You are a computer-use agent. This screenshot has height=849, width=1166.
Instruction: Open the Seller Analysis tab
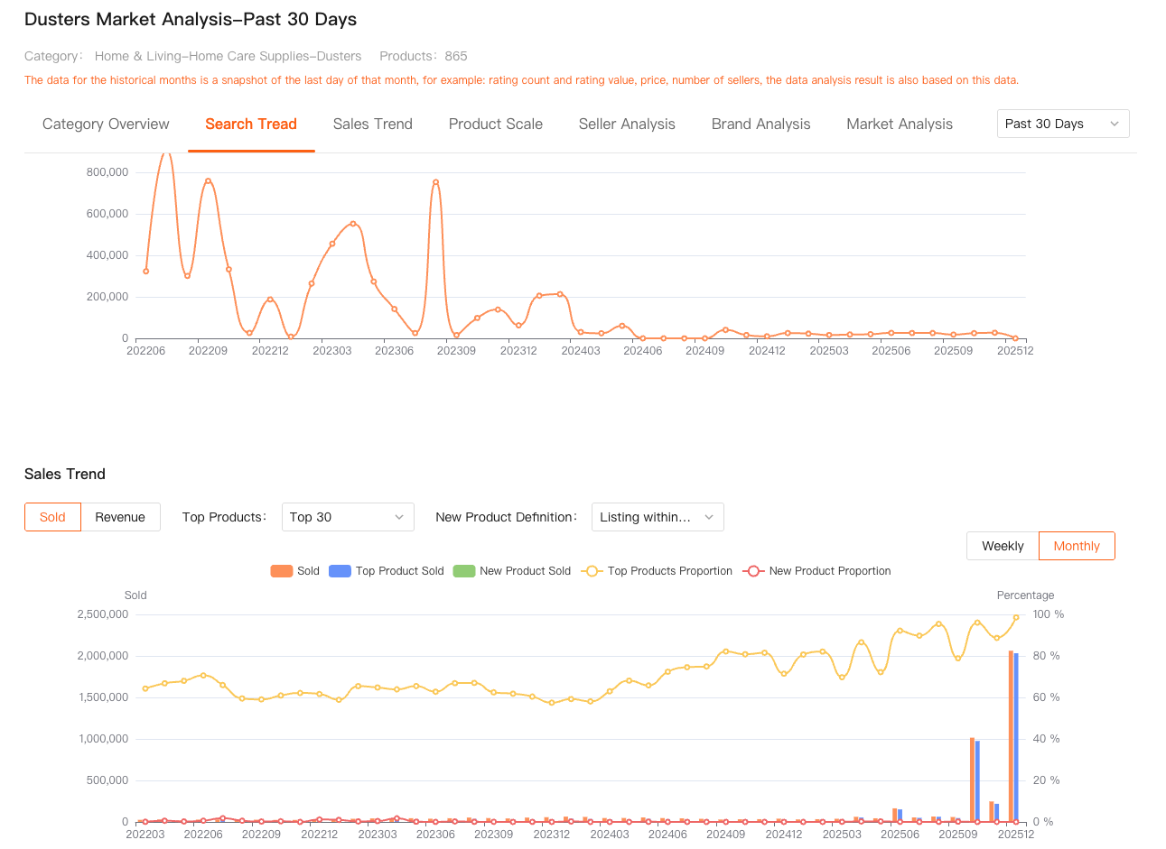tap(627, 125)
